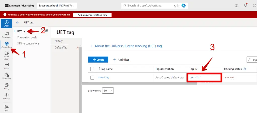Click the back arrow next to UET tag

[x=17, y=23]
